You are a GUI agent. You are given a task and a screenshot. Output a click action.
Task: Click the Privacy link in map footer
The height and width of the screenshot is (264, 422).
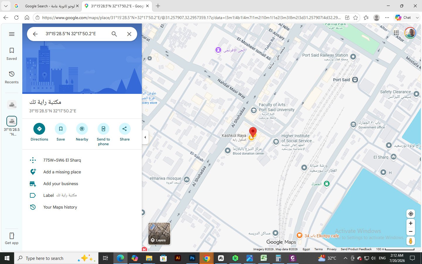(x=332, y=249)
